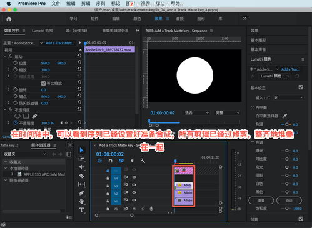Collapse the 运动 effect group
Screen dimensions: 312x228
[x=5, y=56]
